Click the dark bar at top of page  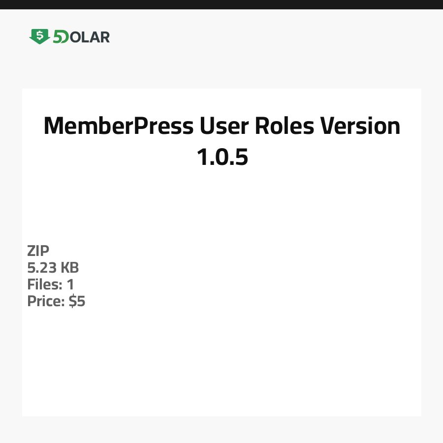(x=221, y=4)
